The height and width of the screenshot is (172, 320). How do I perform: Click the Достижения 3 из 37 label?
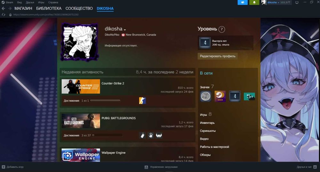77,135
